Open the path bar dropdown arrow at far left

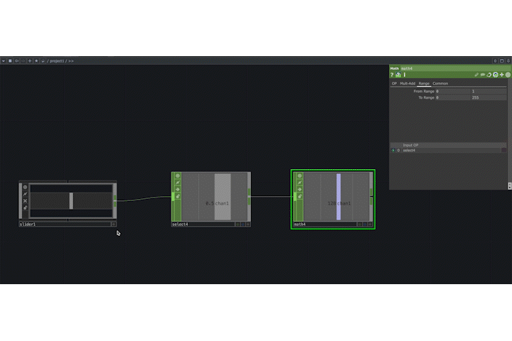tap(4, 60)
